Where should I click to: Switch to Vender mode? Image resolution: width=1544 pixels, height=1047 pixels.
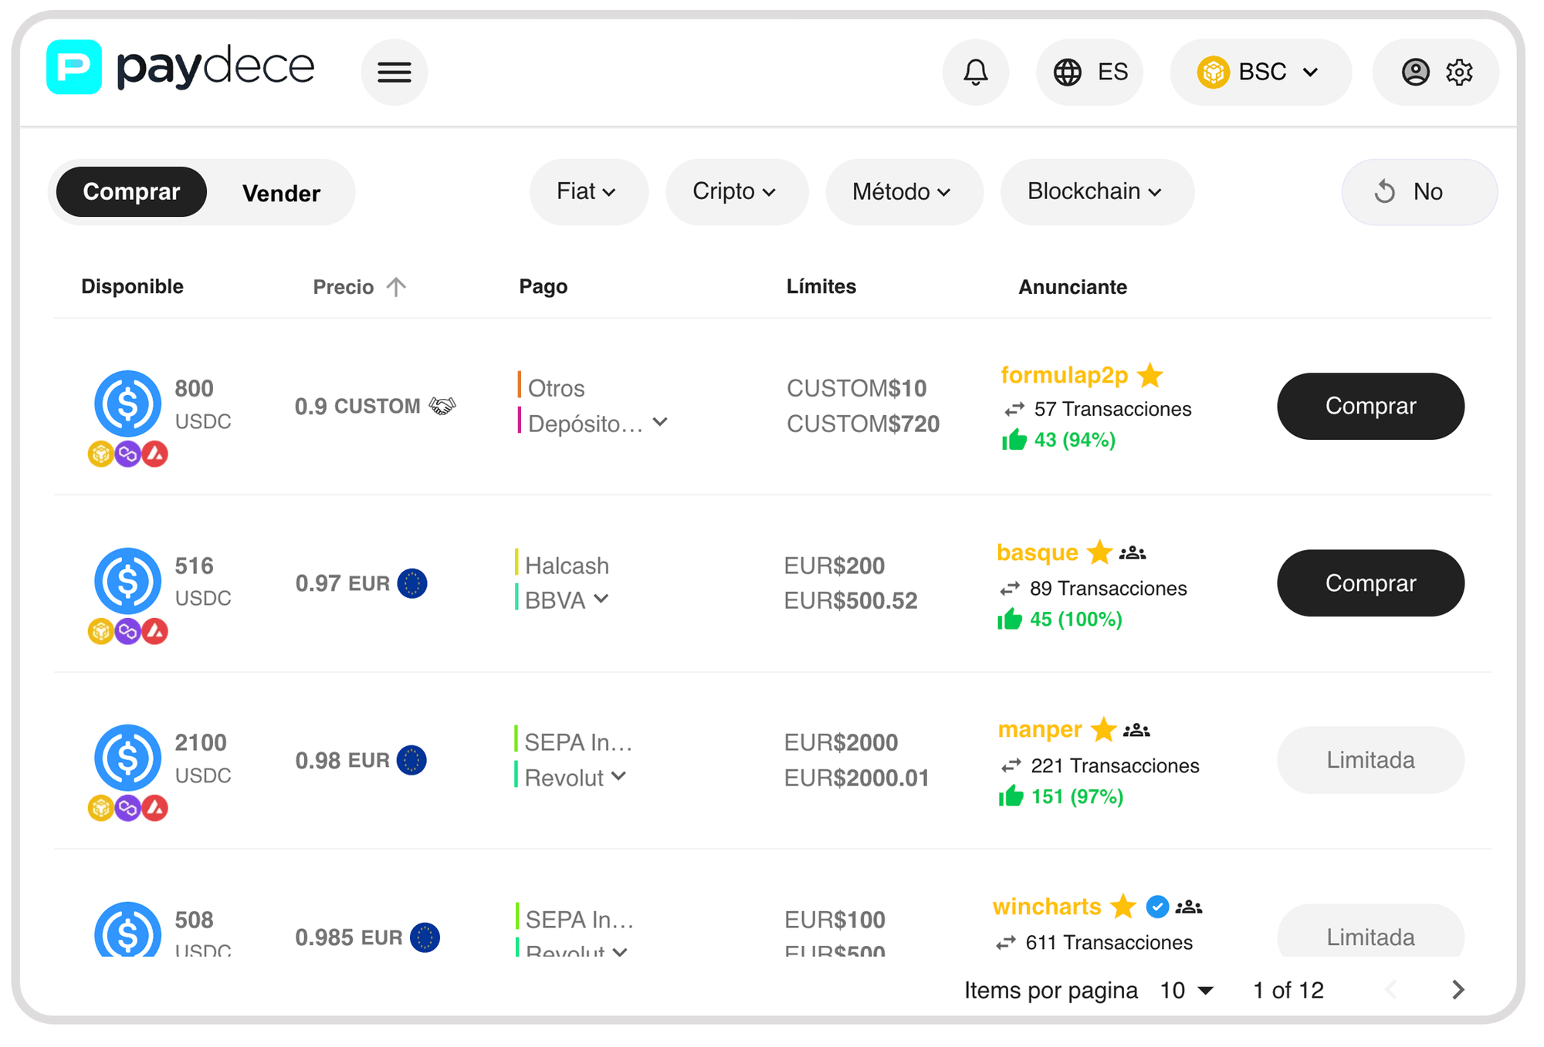click(281, 192)
